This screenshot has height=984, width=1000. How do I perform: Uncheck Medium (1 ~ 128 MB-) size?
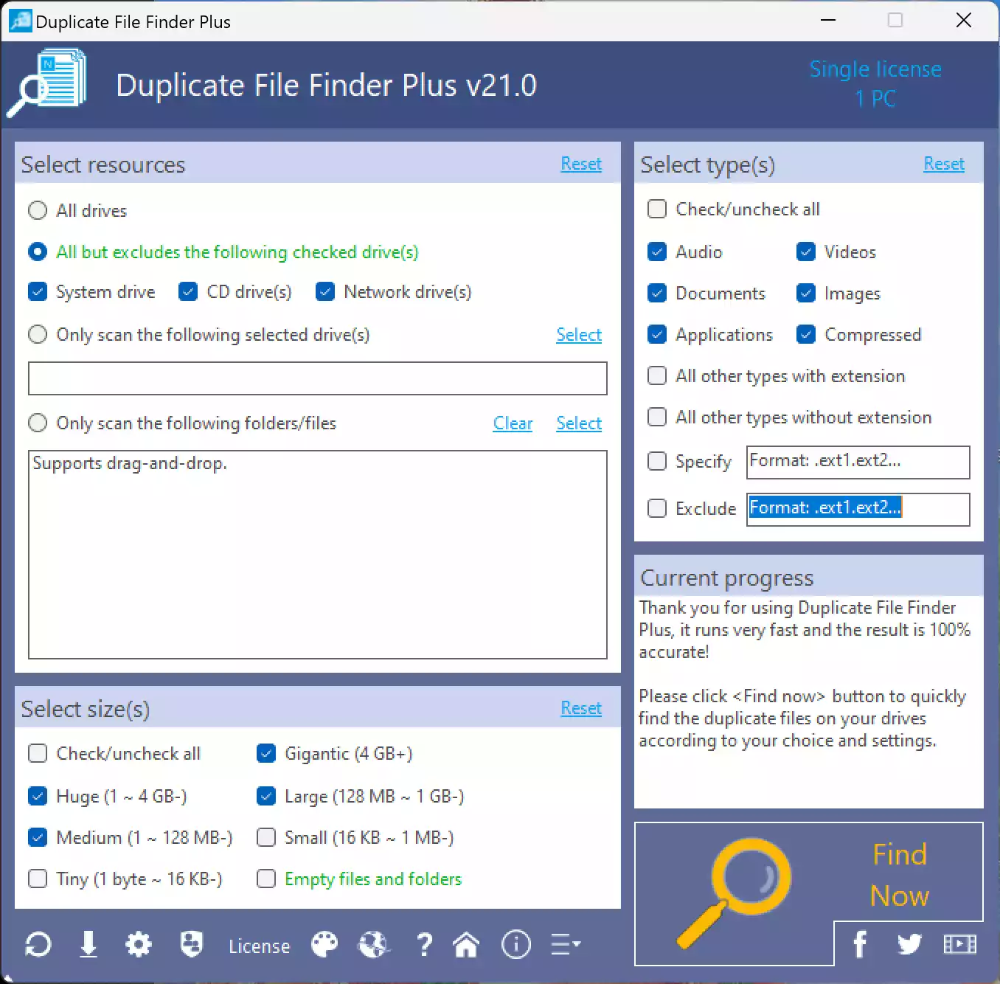click(38, 838)
